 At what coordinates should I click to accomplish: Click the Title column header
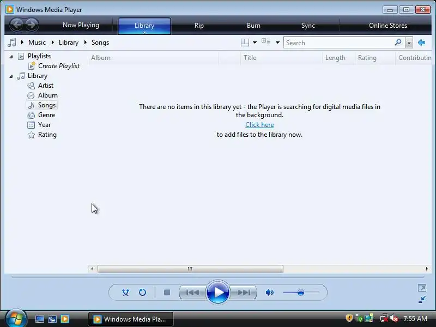point(281,58)
